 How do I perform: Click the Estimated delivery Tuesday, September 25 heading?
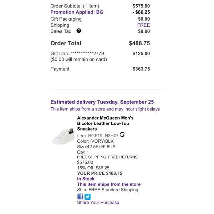[x=102, y=102]
